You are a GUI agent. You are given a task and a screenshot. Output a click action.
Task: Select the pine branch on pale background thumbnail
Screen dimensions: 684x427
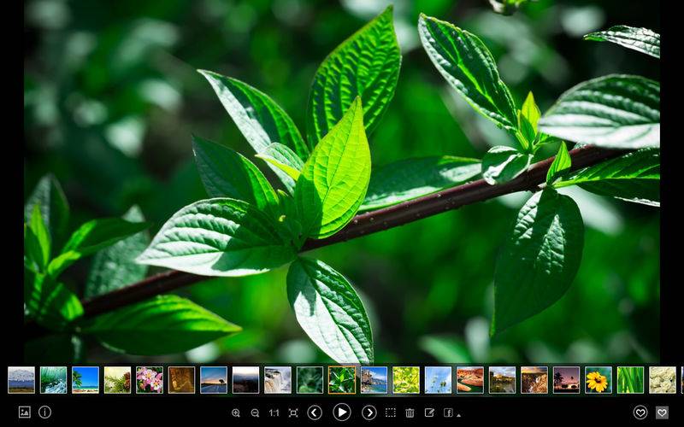[117, 380]
